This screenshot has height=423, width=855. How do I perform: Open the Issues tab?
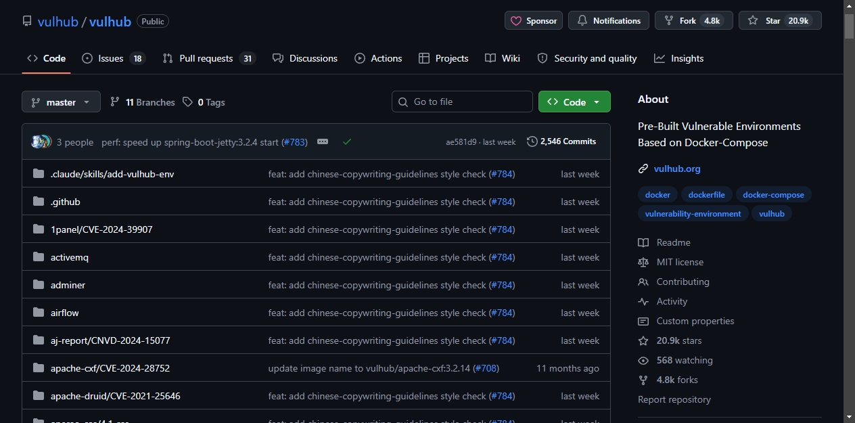point(114,58)
